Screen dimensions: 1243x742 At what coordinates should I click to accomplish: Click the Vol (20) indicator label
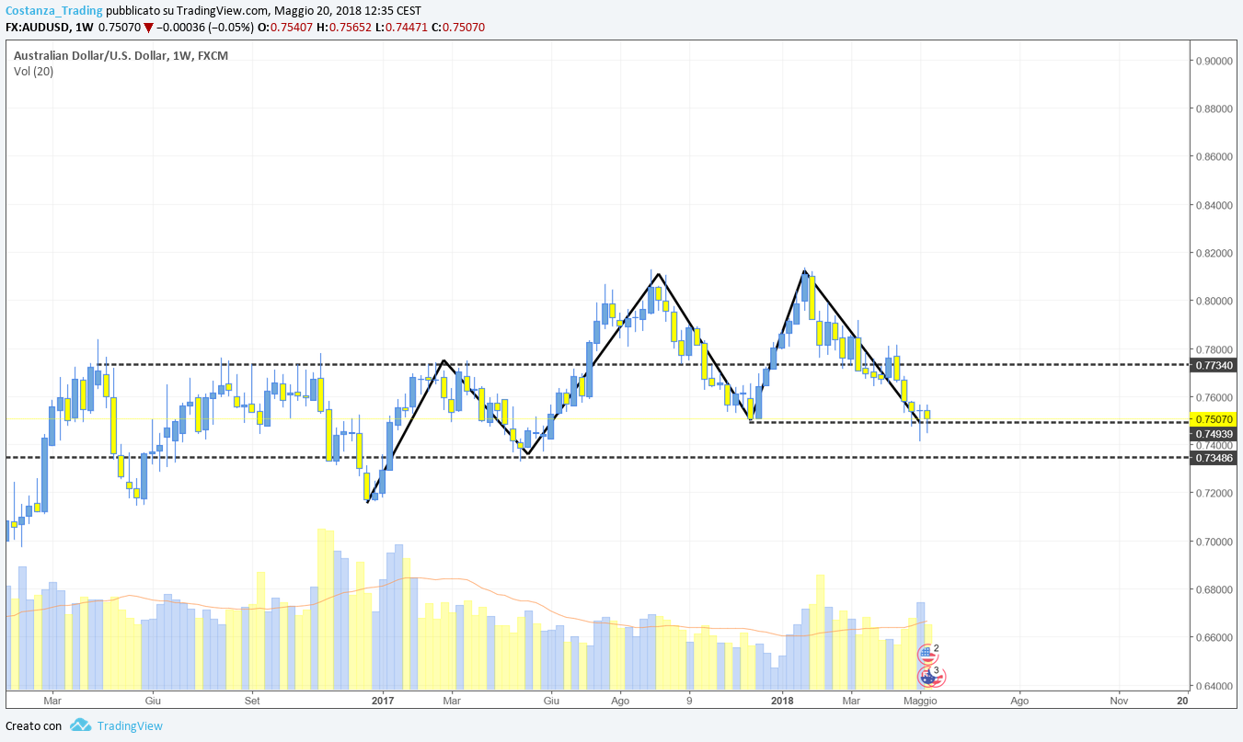click(33, 72)
